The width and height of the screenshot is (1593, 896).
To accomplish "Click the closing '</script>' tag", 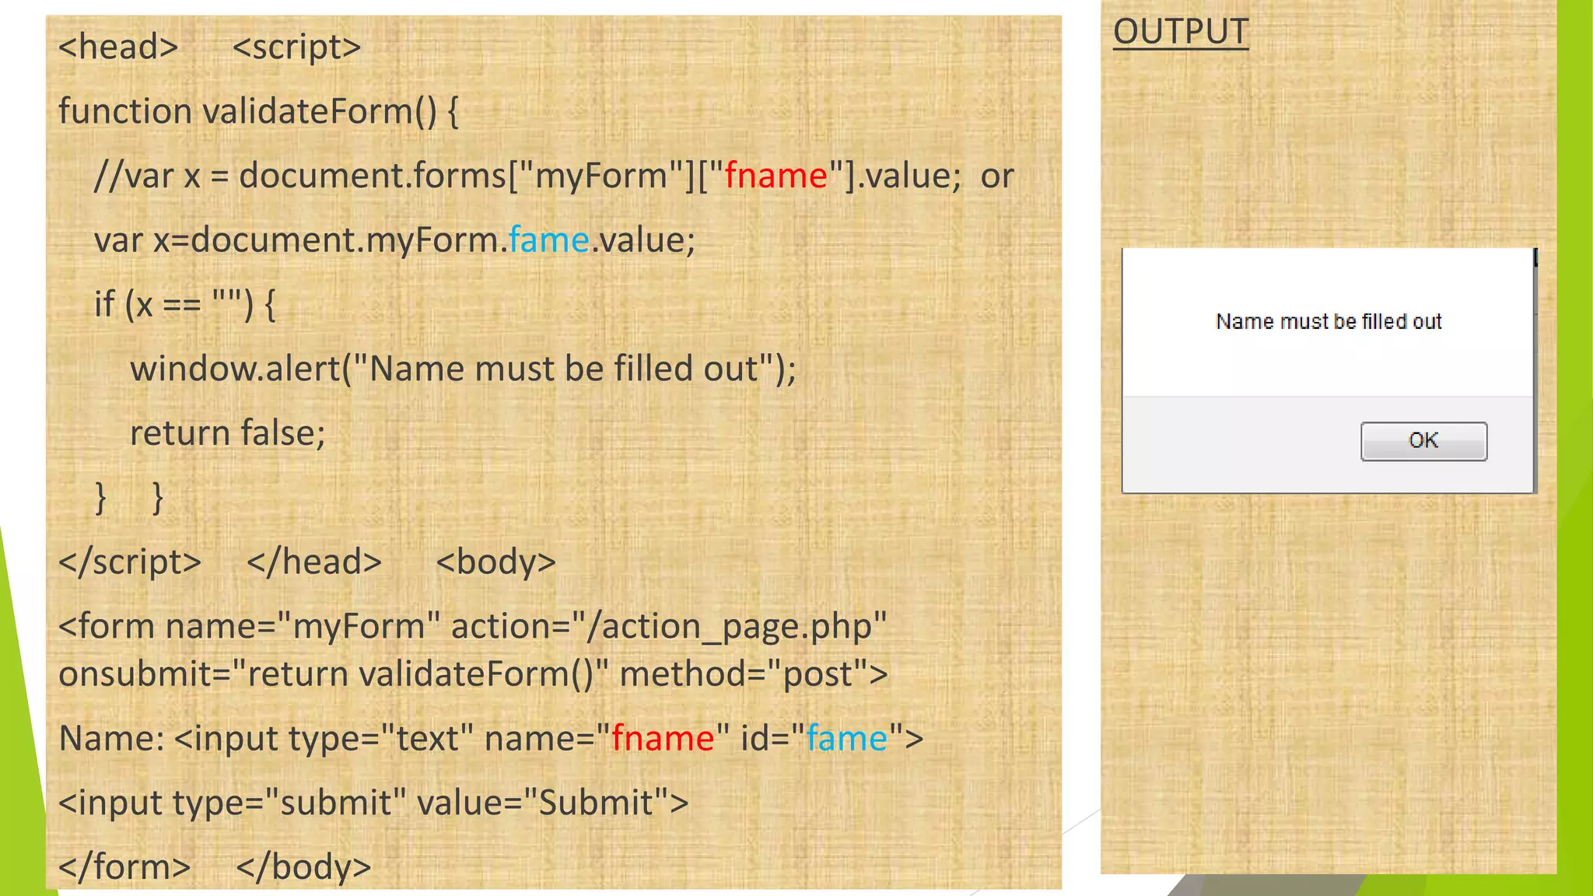I will click(130, 562).
